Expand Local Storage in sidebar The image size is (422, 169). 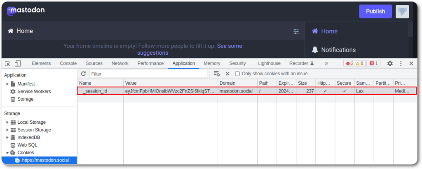(x=7, y=122)
